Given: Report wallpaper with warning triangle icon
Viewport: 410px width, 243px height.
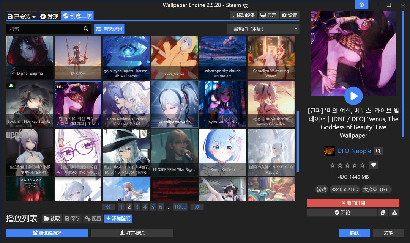Looking at the screenshot, I should pos(394,212).
